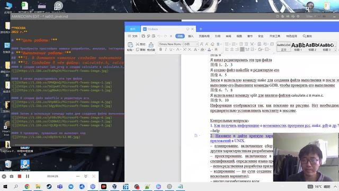Click the align left icon in WPS

(227, 49)
